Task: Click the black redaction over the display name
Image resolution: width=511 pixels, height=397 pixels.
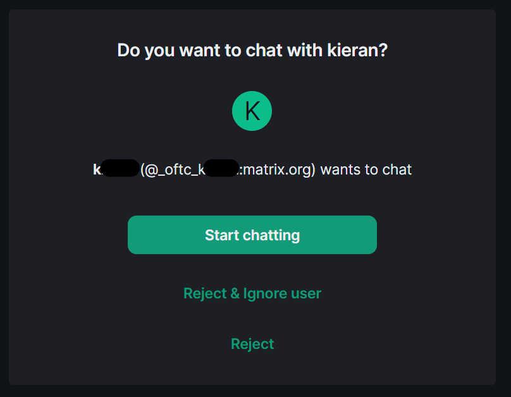Action: click(x=120, y=168)
